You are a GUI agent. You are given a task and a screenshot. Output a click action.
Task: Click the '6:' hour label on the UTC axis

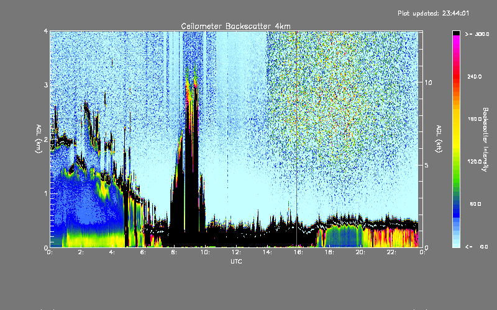(x=143, y=252)
